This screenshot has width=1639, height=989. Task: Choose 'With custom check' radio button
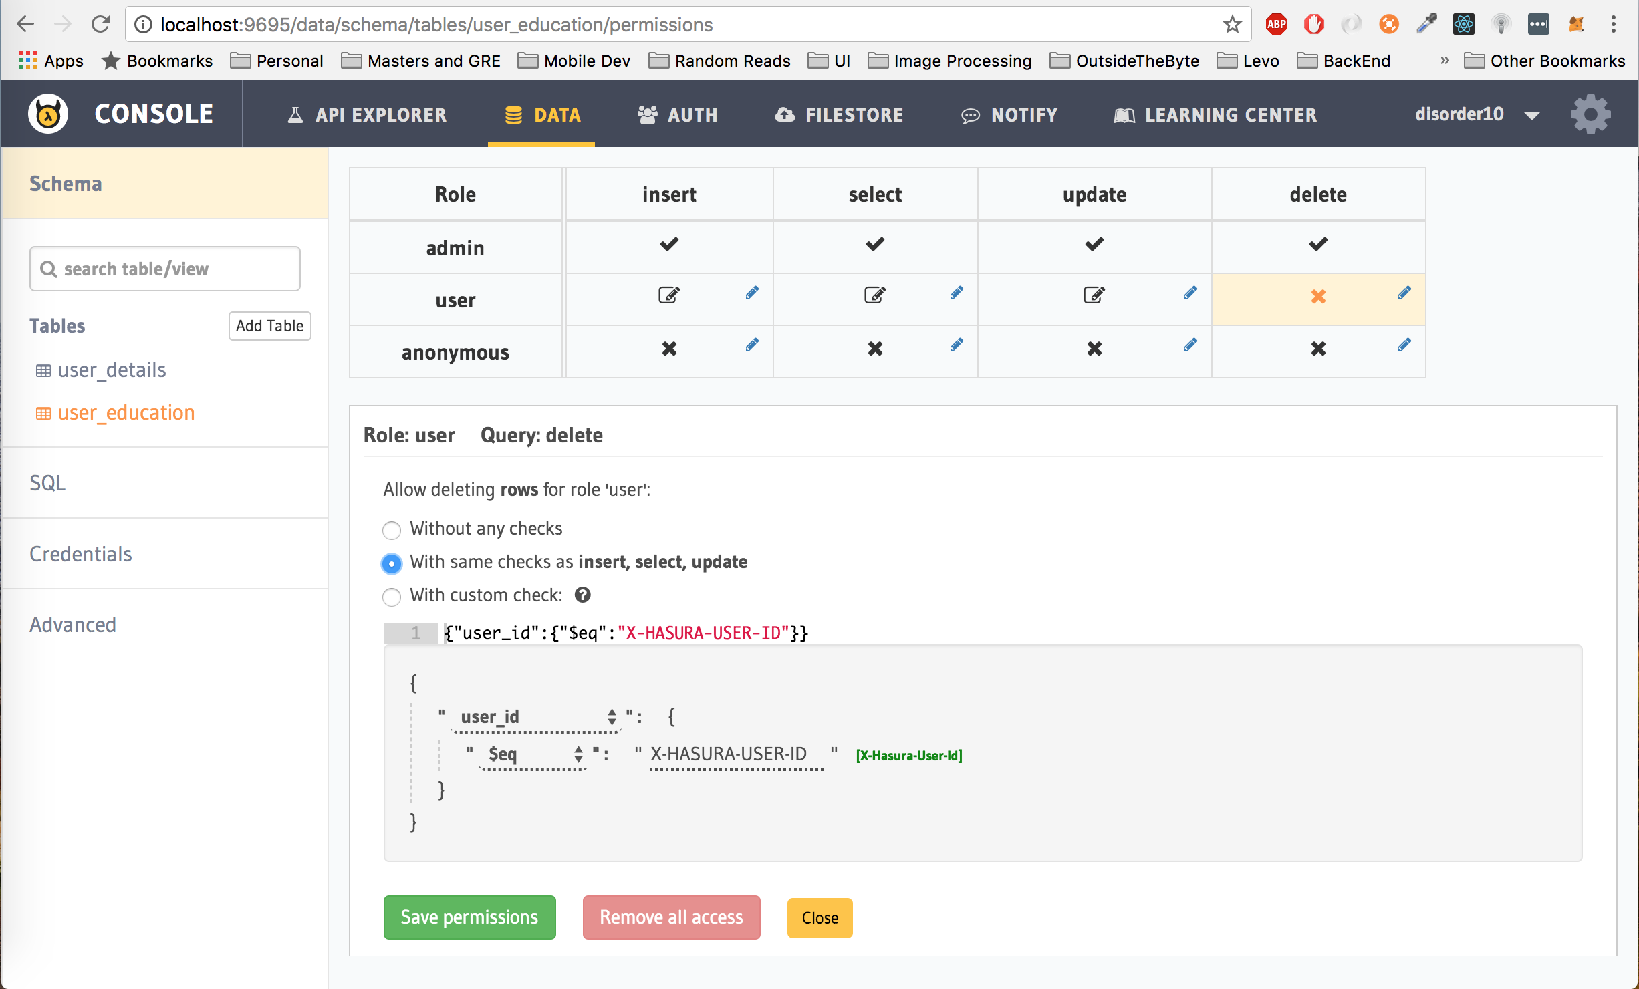coord(392,597)
